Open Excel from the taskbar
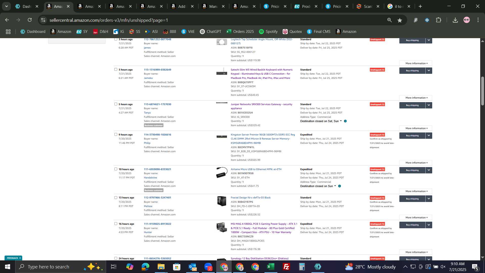Viewport: 485px width, 273px height. click(x=271, y=267)
